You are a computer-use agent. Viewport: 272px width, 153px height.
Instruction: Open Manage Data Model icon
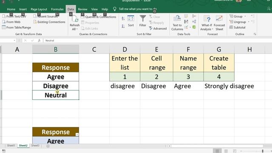194,27
